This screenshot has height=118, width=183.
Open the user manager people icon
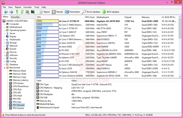point(27,12)
